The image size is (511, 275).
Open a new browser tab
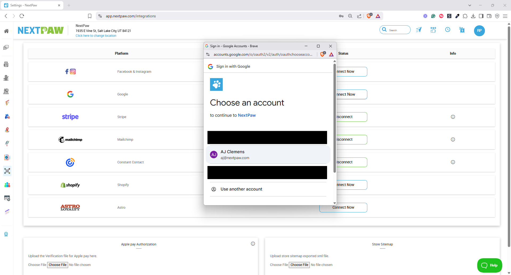(x=69, y=5)
